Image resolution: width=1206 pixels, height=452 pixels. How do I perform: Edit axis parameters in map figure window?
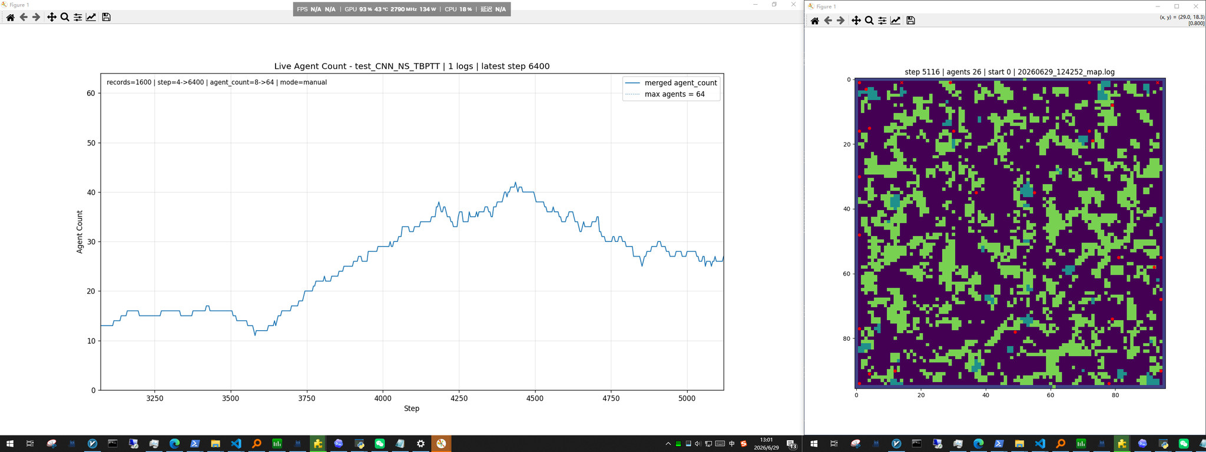pyautogui.click(x=896, y=21)
